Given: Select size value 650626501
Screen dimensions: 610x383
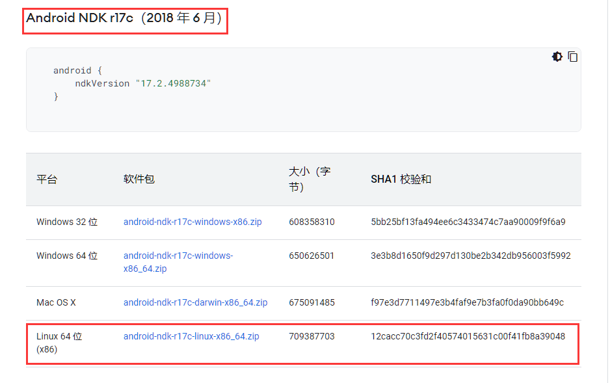Looking at the screenshot, I should point(312,256).
